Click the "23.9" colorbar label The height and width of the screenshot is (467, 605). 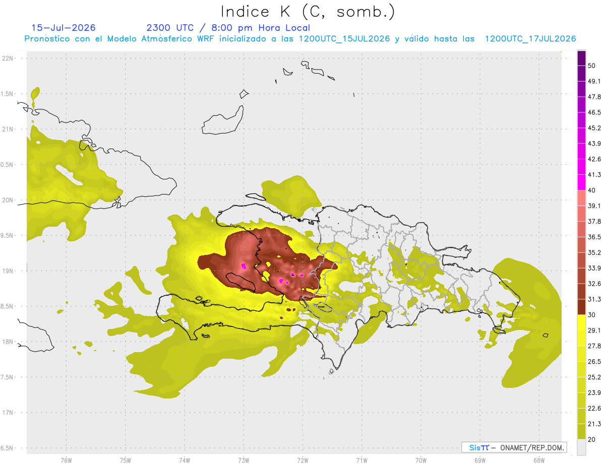[594, 393]
